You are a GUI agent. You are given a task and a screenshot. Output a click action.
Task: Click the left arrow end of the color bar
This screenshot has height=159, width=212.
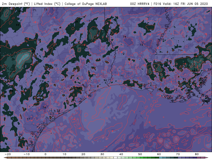[x=5, y=158]
